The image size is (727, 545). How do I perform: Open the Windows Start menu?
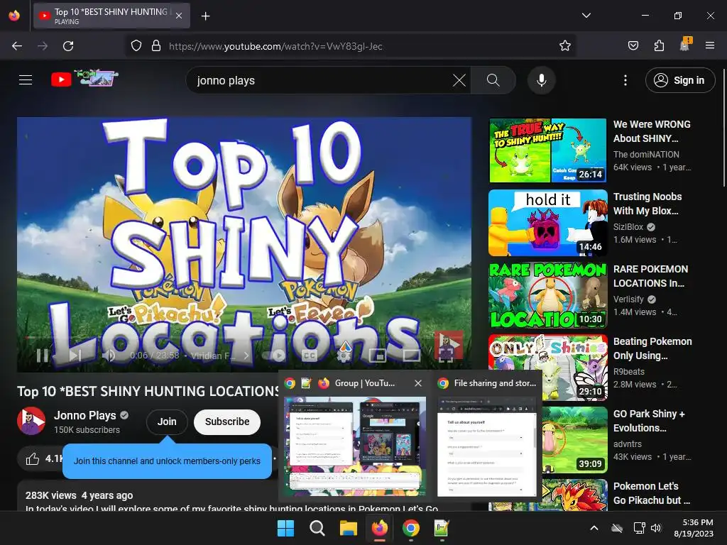285,528
